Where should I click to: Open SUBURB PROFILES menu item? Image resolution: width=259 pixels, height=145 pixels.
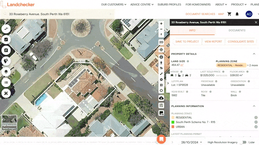click(x=169, y=5)
